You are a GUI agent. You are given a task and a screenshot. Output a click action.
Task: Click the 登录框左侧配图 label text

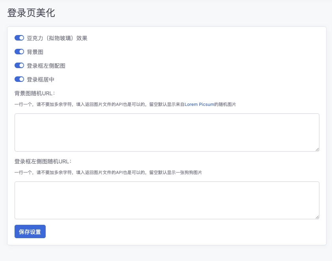(47, 65)
